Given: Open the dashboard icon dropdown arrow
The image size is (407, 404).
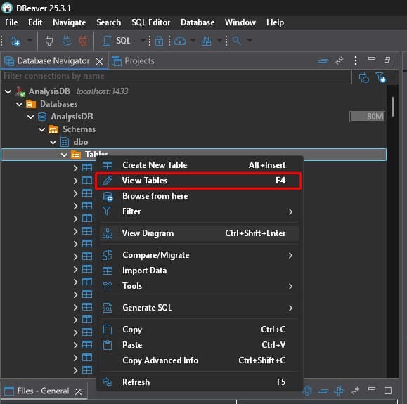Looking at the screenshot, I should [193, 41].
